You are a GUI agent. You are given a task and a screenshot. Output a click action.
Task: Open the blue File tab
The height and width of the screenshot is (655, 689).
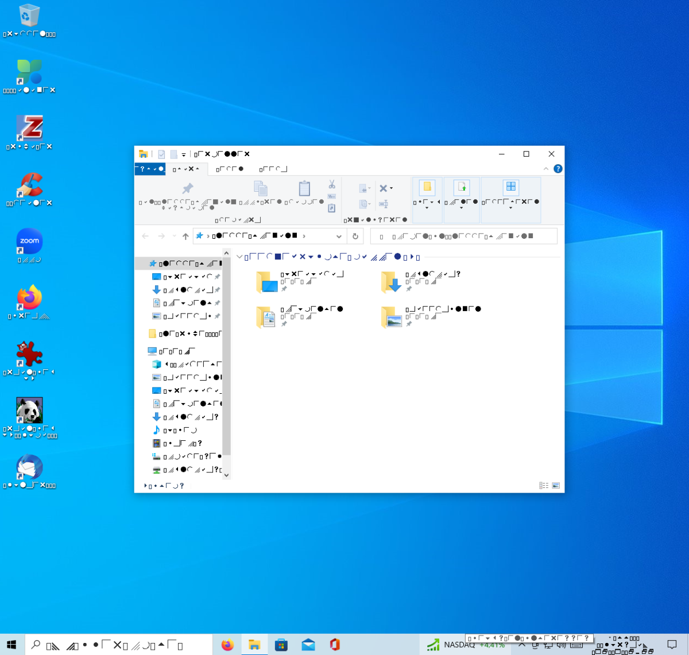[x=149, y=169]
